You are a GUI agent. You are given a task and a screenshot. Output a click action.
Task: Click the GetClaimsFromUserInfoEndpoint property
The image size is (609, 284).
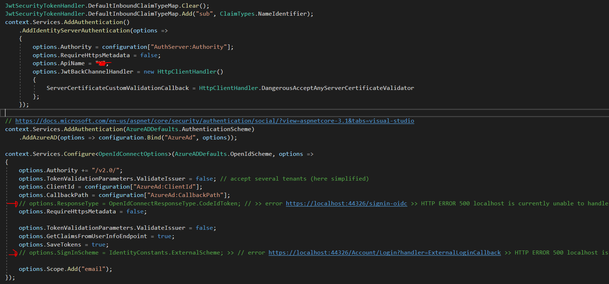[97, 236]
